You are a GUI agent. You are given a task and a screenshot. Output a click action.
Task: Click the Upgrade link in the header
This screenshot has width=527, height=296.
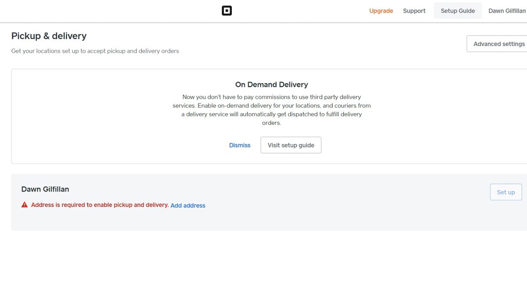[381, 11]
